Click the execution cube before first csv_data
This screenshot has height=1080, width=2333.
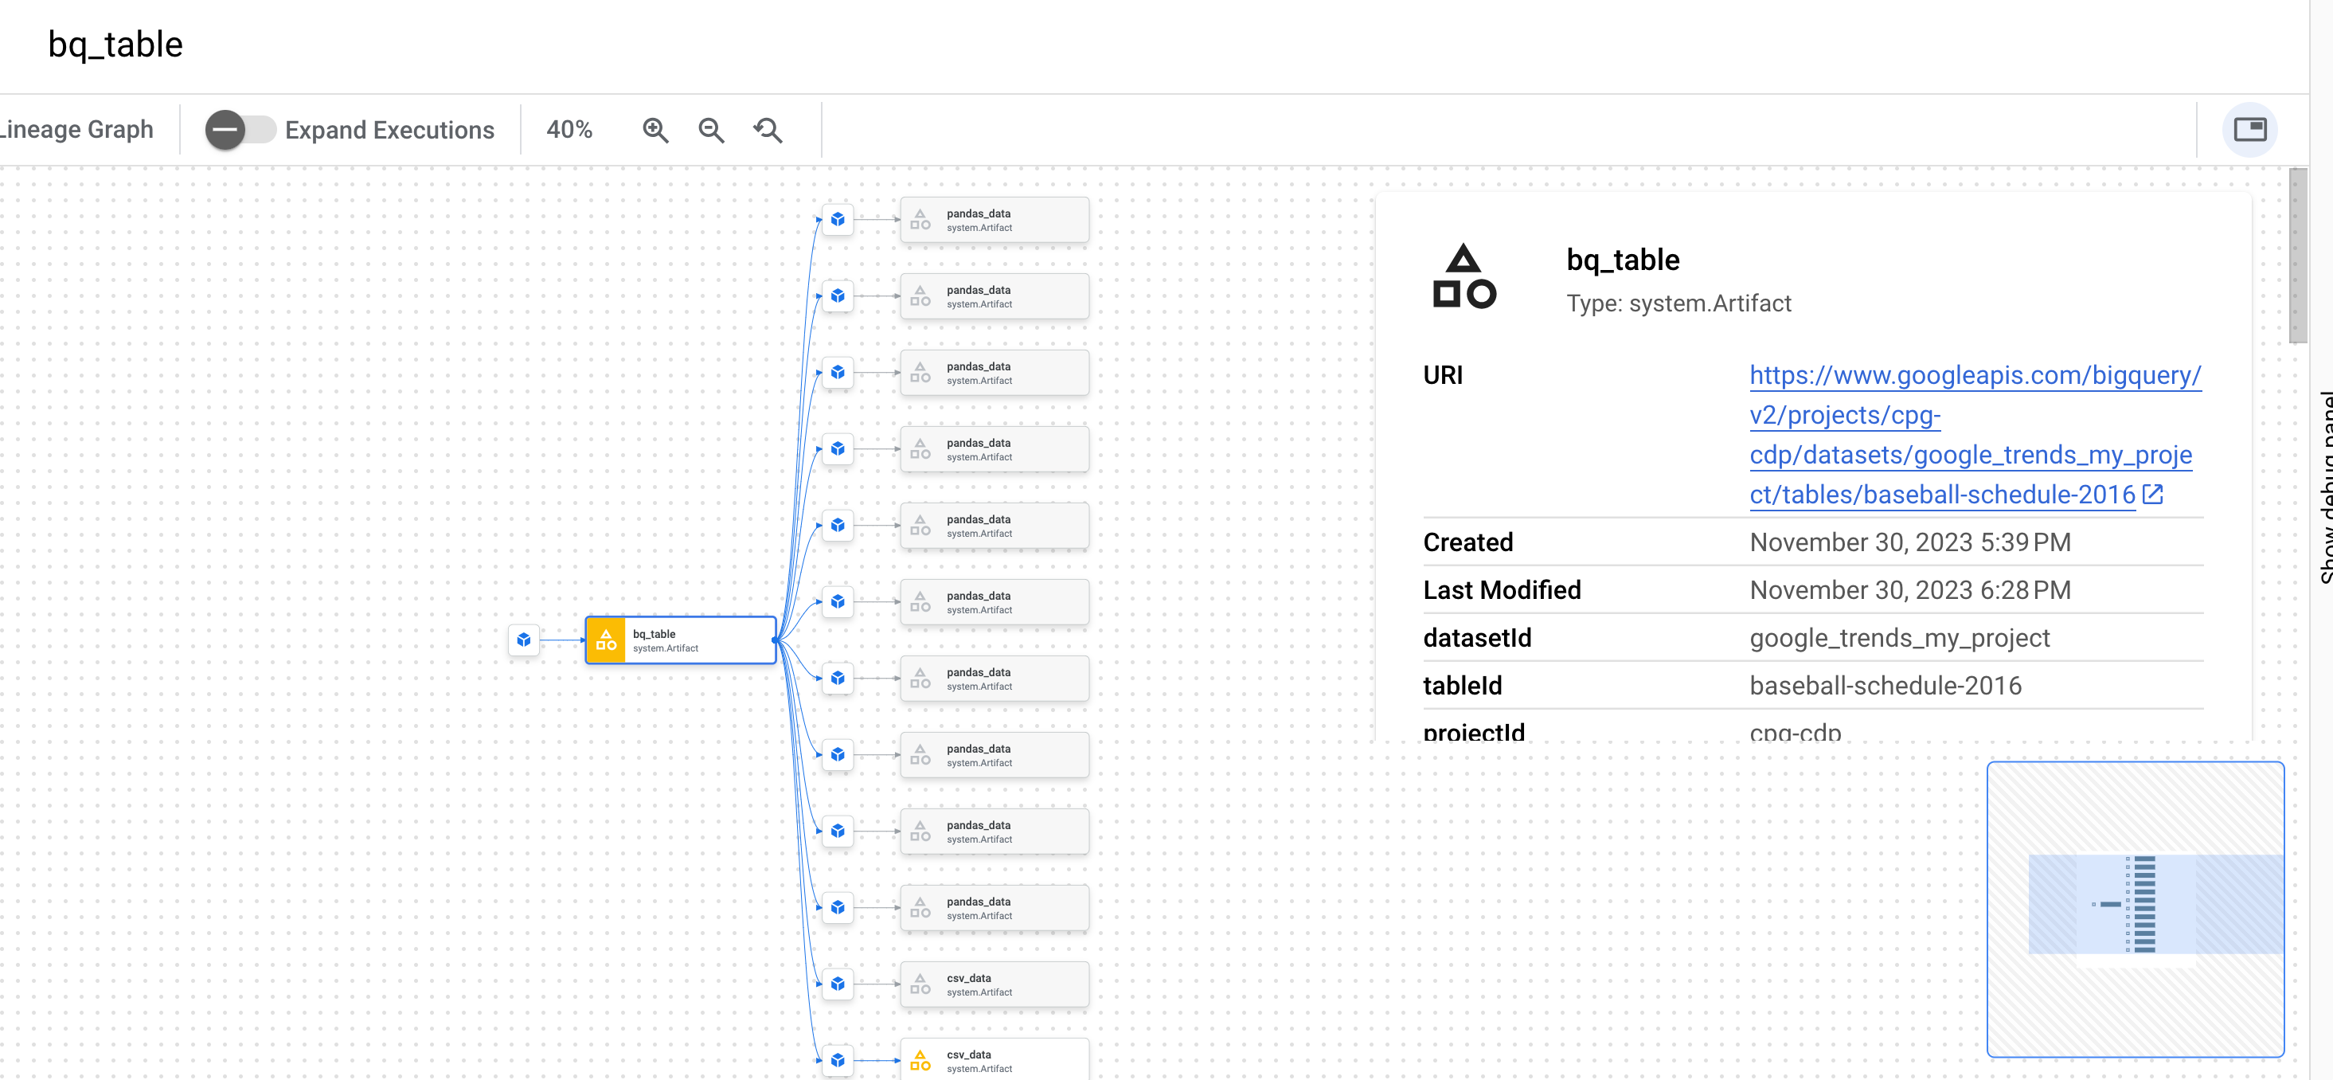[838, 983]
